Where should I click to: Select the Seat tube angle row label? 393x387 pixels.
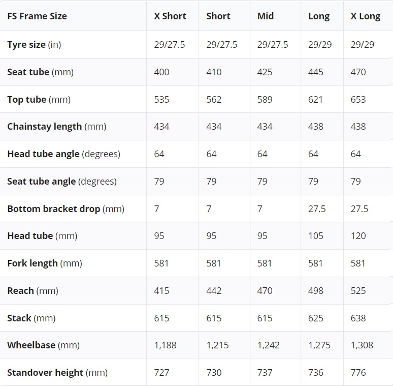pos(61,182)
